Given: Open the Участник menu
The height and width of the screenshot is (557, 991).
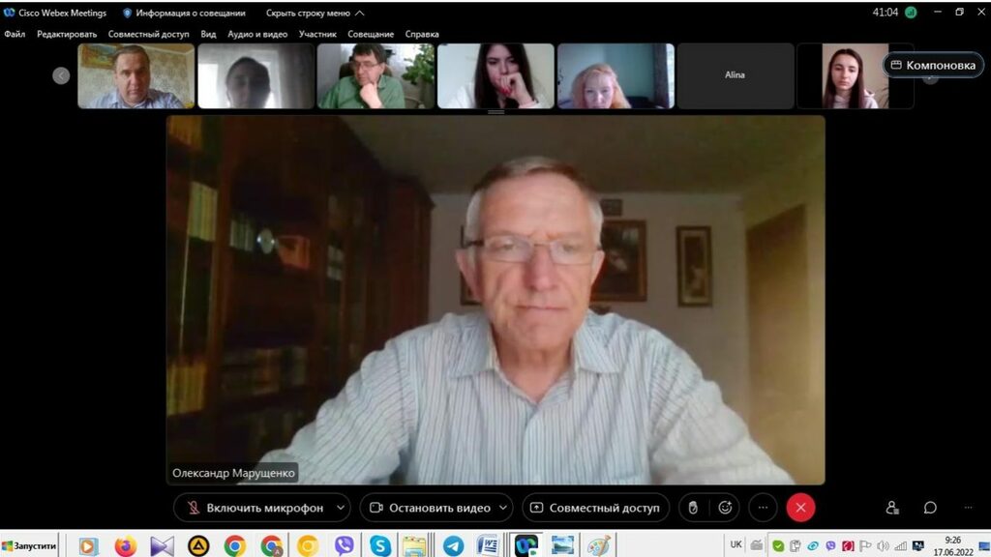Looking at the screenshot, I should (317, 34).
